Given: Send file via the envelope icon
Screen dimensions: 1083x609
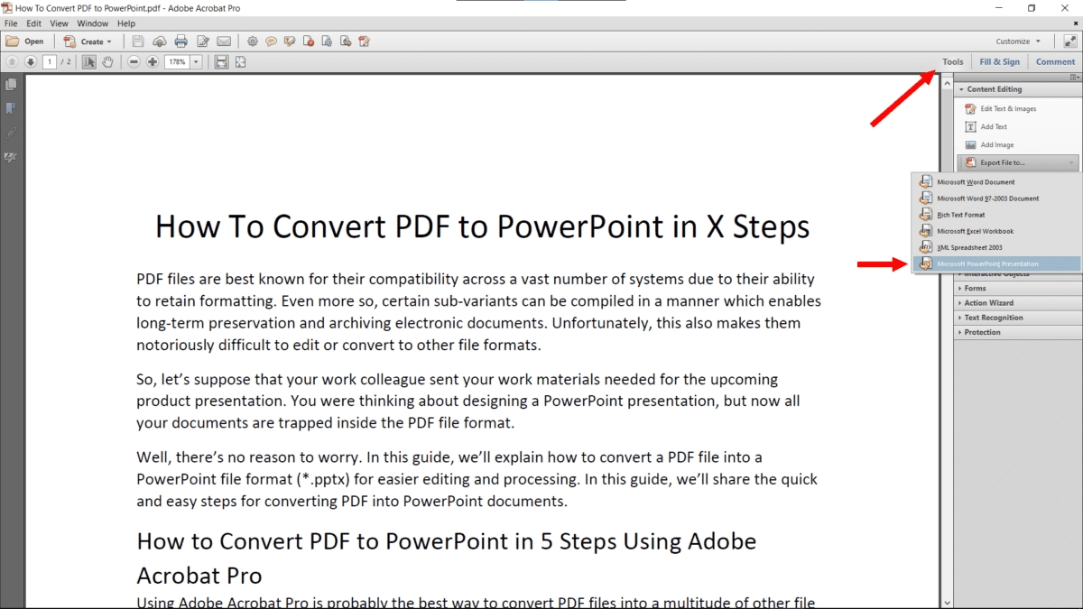Looking at the screenshot, I should (223, 42).
